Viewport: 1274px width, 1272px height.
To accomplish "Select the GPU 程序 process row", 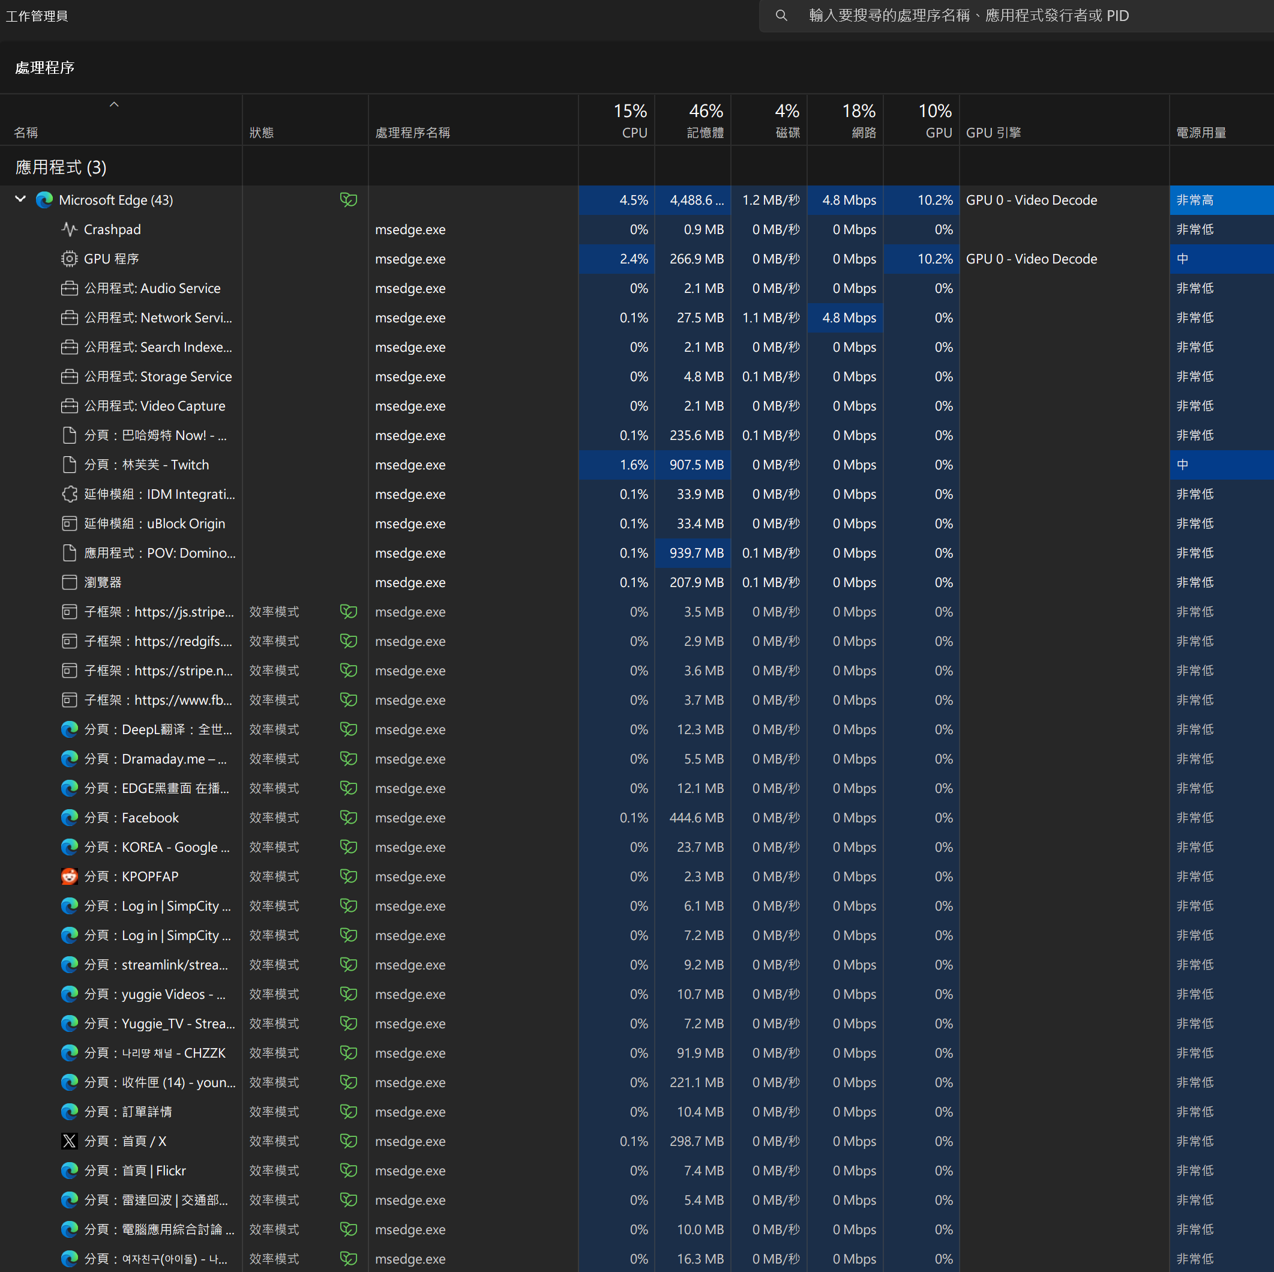I will click(637, 259).
